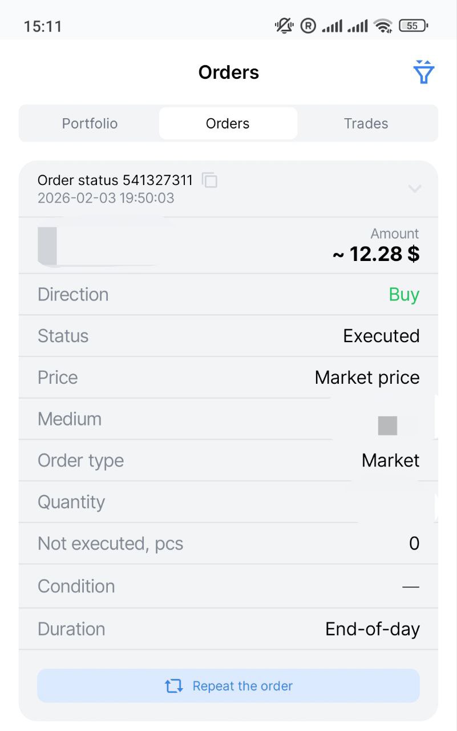Copy order number 541327311 with the copy icon

point(210,180)
